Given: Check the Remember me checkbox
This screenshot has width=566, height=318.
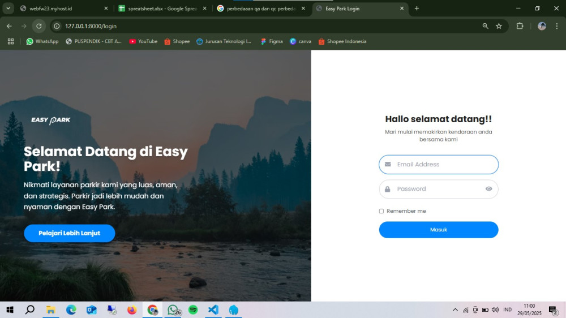Looking at the screenshot, I should click(381, 211).
